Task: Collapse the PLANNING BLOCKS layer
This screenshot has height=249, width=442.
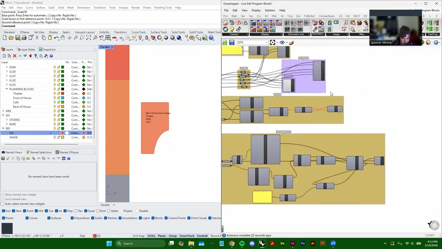Action: click(x=7, y=89)
